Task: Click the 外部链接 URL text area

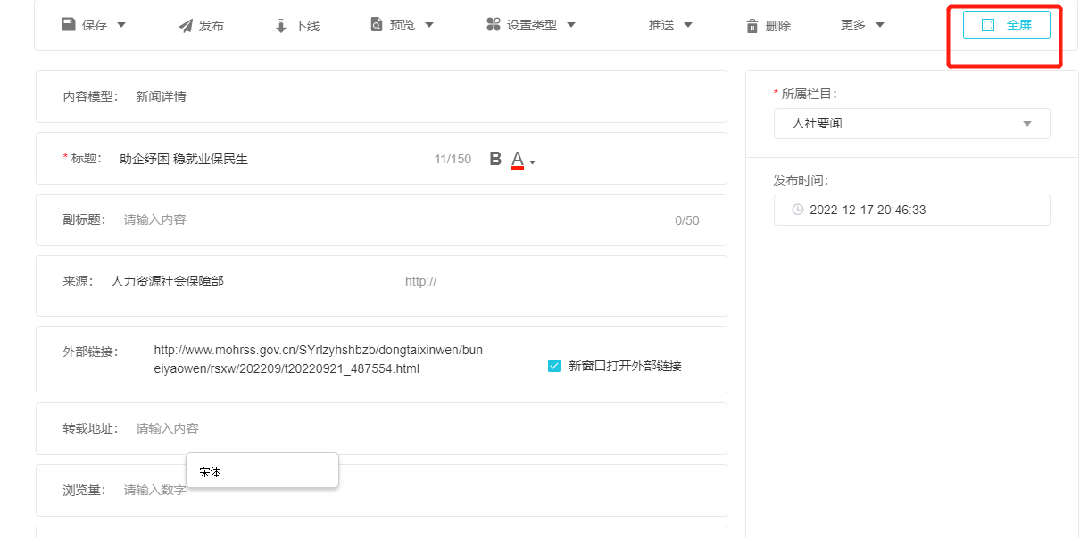Action: tap(319, 360)
